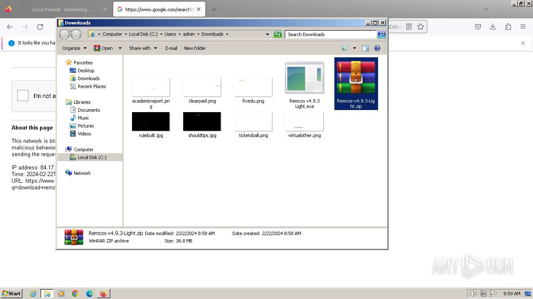Click admin in the address breadcrumb

[x=189, y=34]
